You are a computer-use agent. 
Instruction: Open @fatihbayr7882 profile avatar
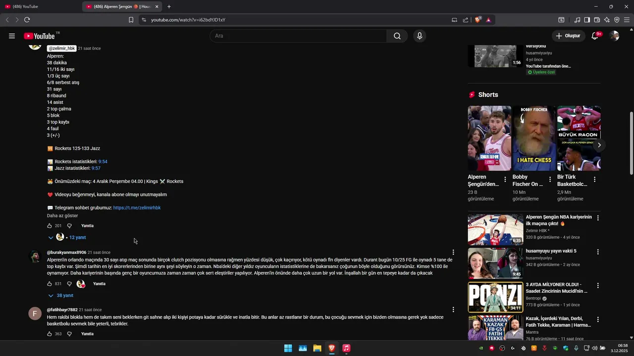(x=35, y=313)
